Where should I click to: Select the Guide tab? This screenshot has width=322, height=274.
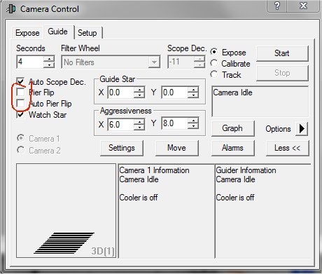[x=57, y=32]
